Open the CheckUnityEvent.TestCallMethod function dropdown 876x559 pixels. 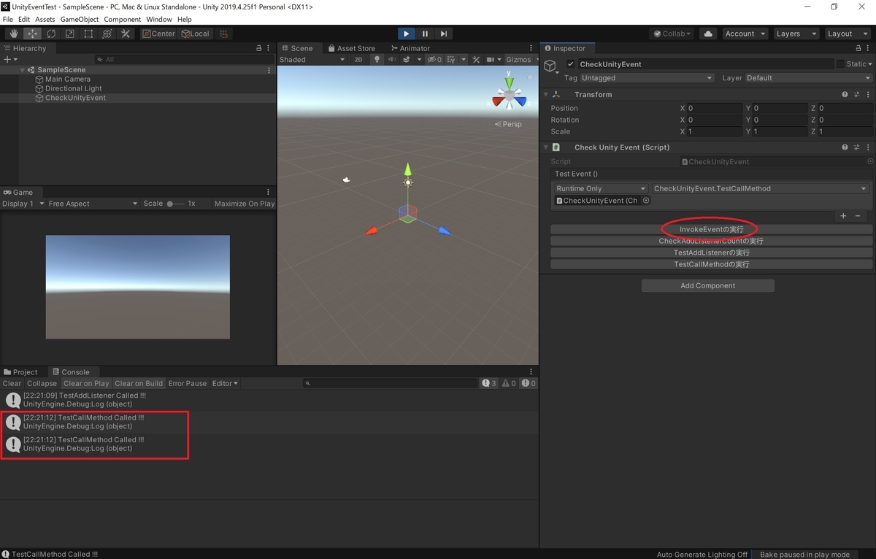pyautogui.click(x=760, y=188)
